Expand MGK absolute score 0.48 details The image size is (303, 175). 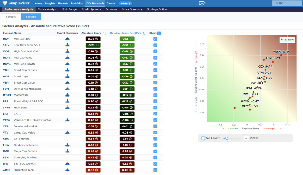[93, 151]
